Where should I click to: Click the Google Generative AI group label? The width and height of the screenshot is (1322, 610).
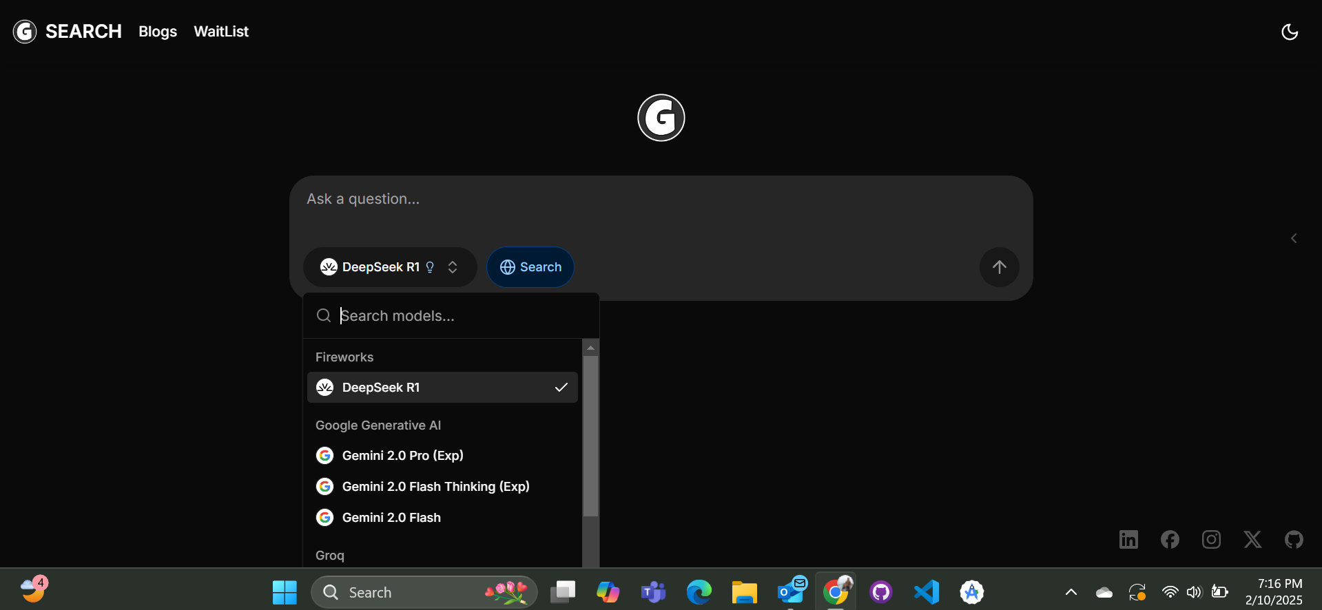coord(378,425)
